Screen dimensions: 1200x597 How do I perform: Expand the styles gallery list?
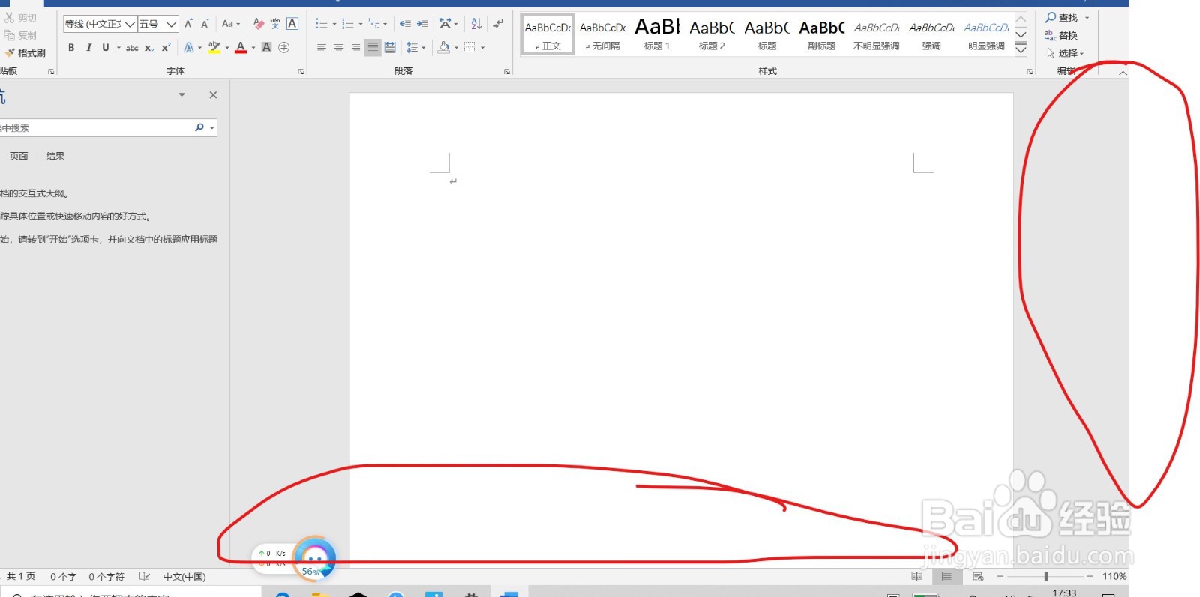[1021, 49]
